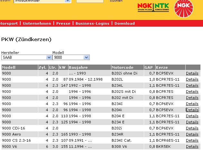
Task: Open the Produktfinder dropdown at top
Action: tap(42, 1)
